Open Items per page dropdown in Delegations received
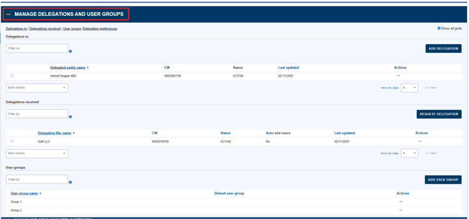Viewport: 469px width, 219px height. point(409,153)
